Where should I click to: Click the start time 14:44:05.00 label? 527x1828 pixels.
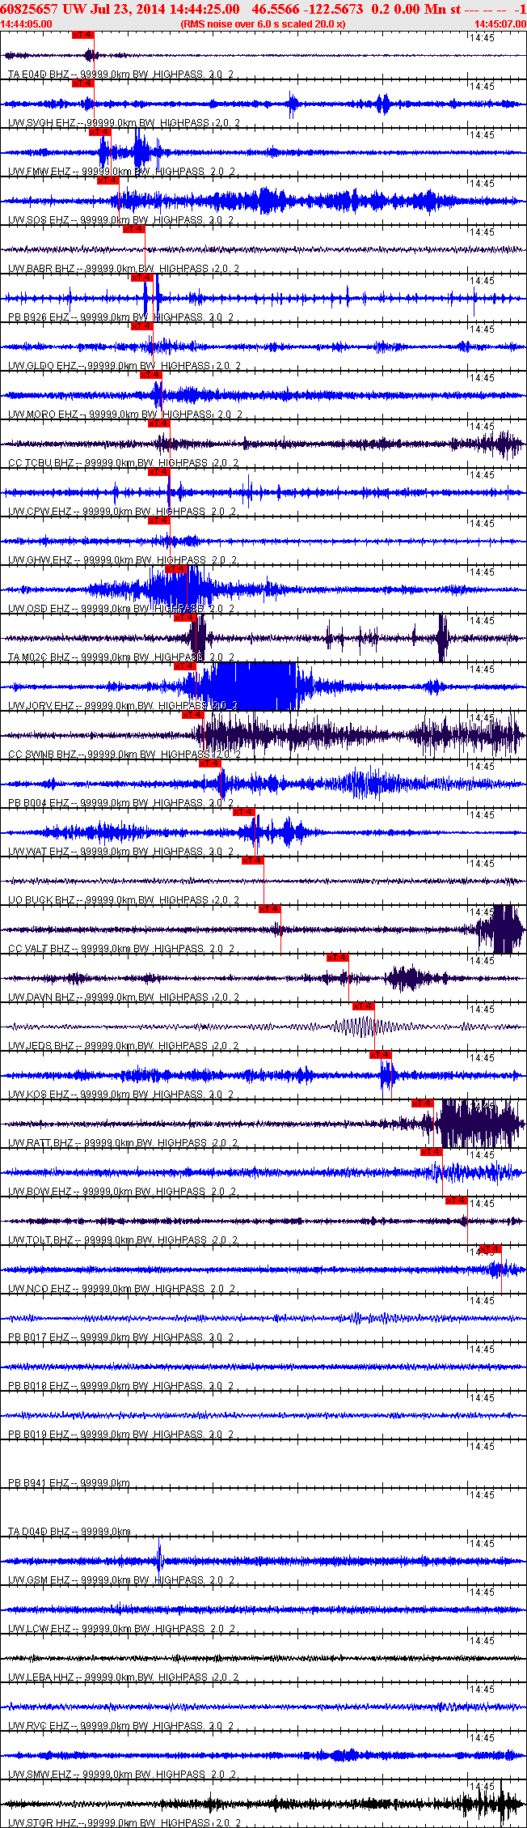tap(27, 23)
